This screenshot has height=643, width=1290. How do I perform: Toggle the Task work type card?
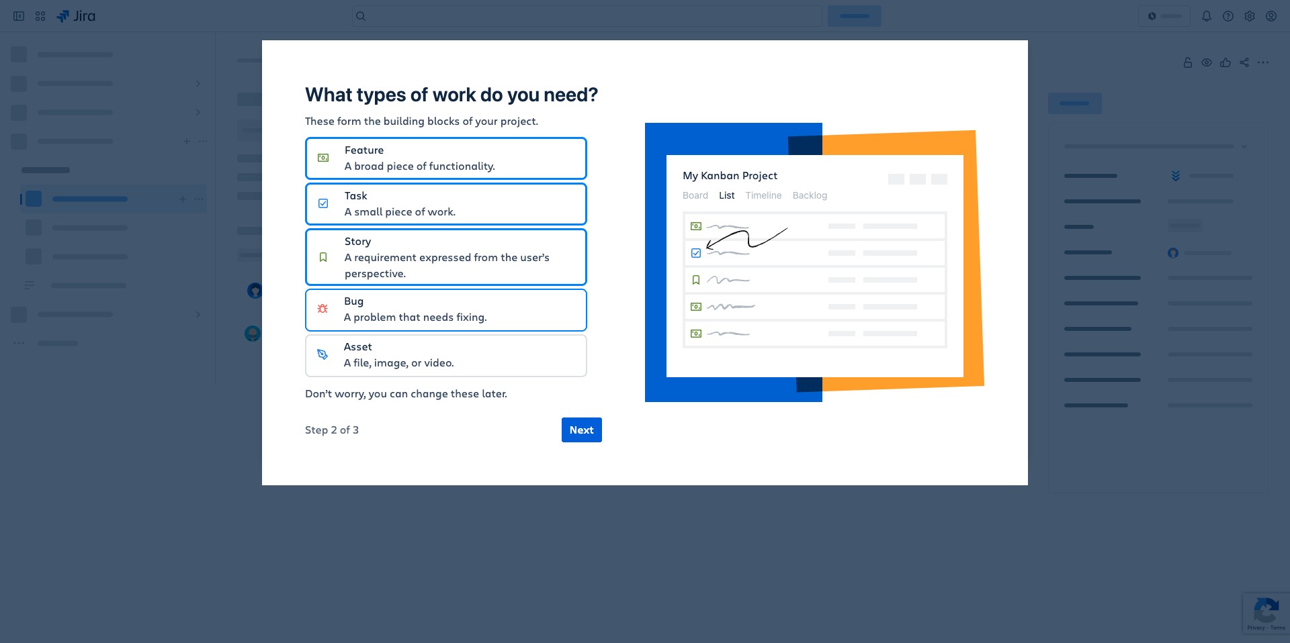point(446,204)
